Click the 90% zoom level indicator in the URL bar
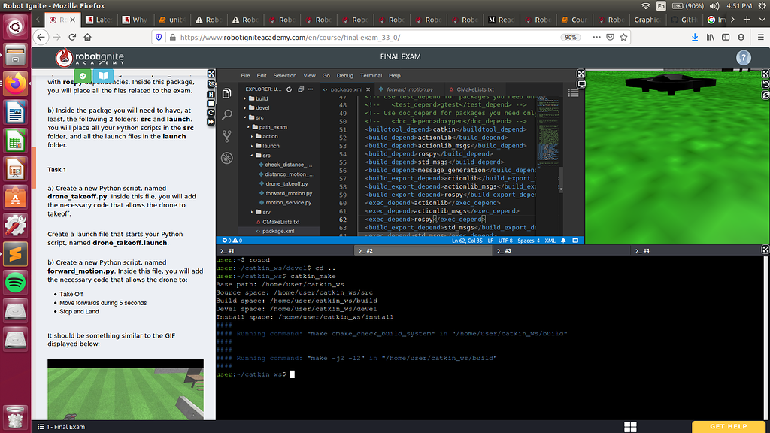The height and width of the screenshot is (433, 770). [571, 37]
